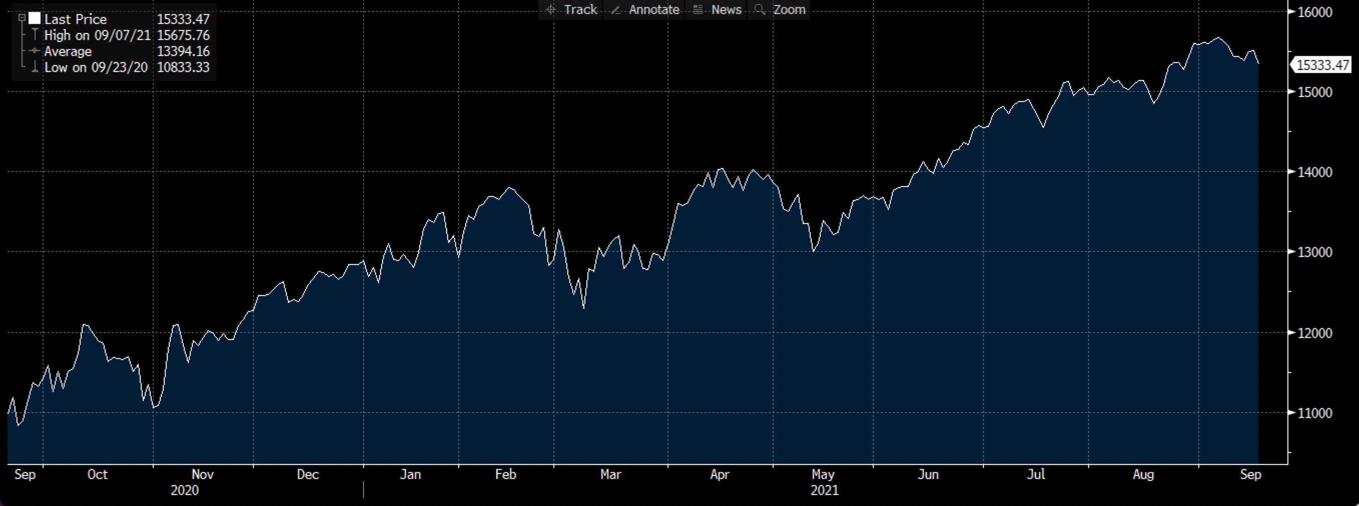1359x506 pixels.
Task: Open the Annotate tool from the top toolbar
Action: (x=653, y=9)
